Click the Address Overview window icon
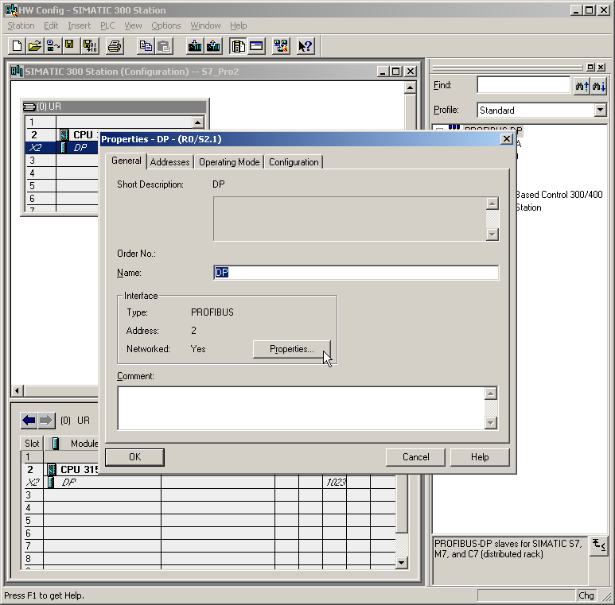The image size is (615, 605). pos(256,46)
